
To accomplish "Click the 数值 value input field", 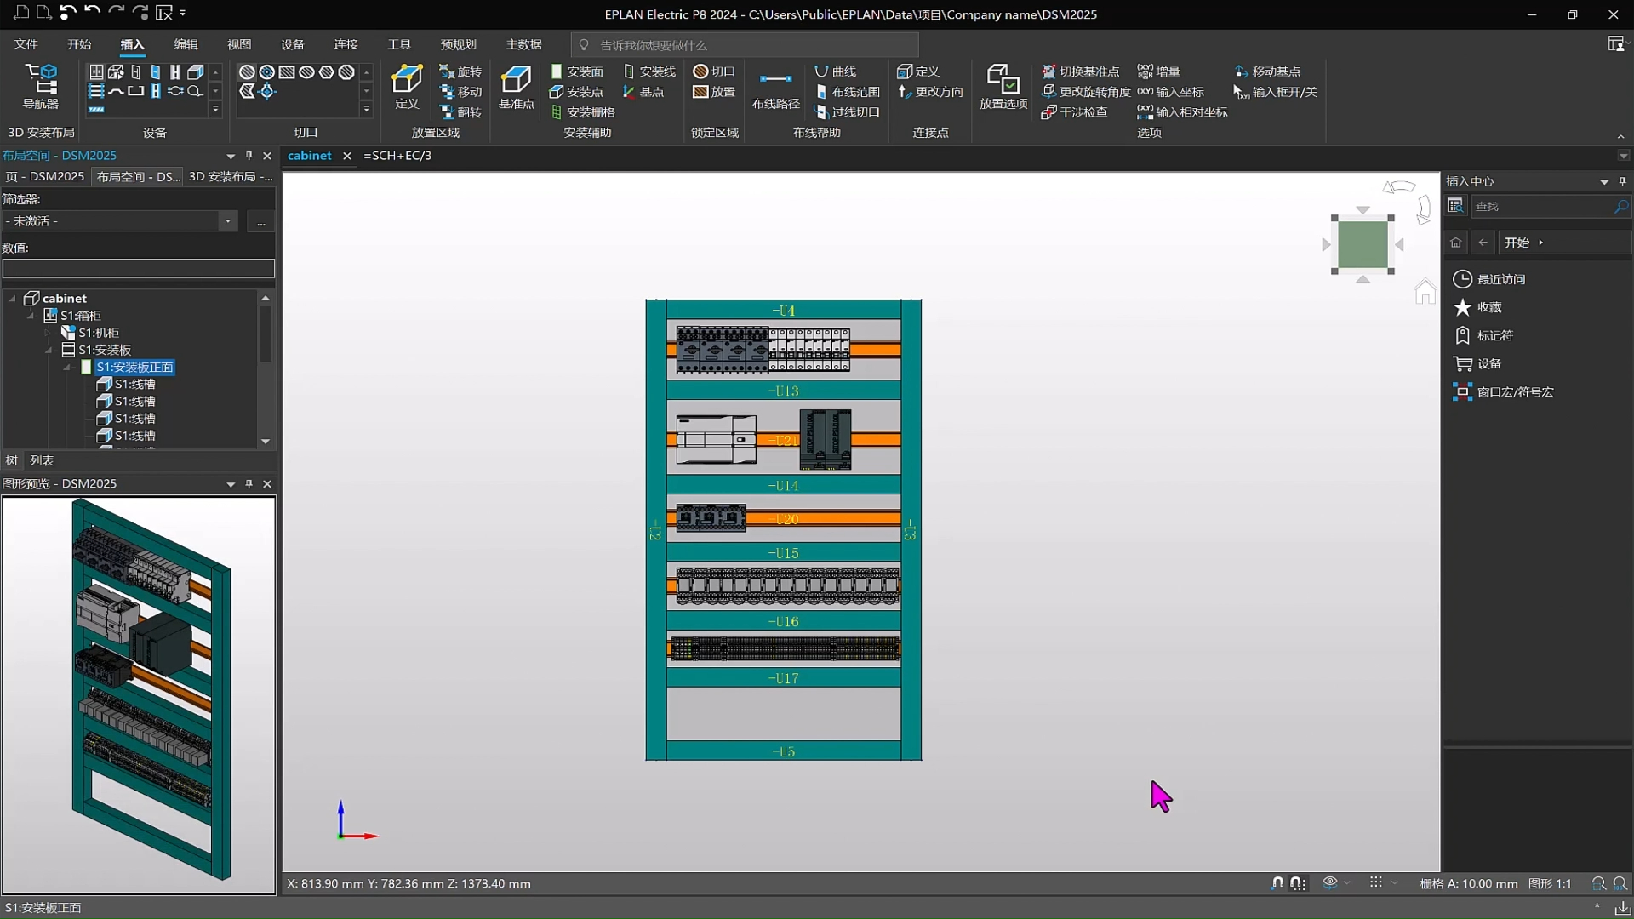I will (x=138, y=269).
